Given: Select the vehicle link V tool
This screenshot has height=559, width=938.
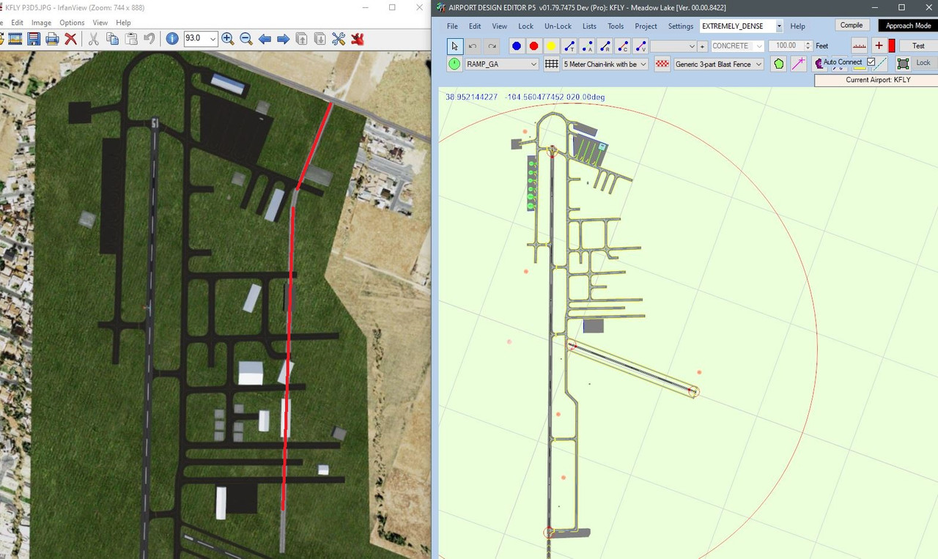Looking at the screenshot, I should point(640,46).
